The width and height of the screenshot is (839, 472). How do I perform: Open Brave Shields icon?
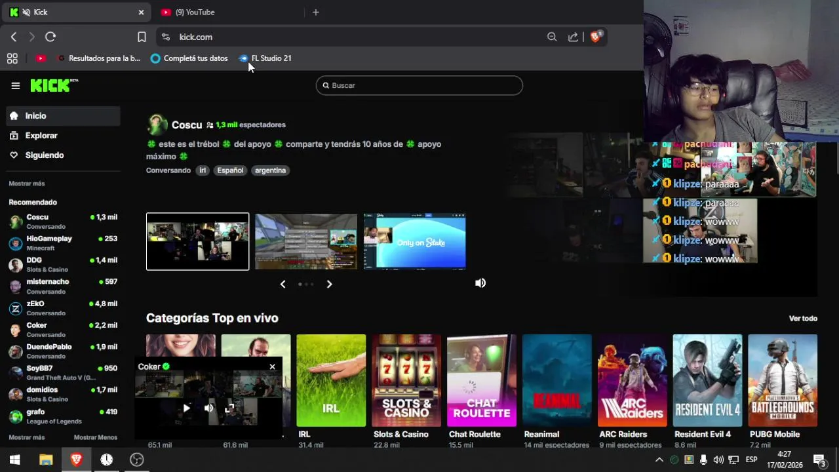point(596,37)
